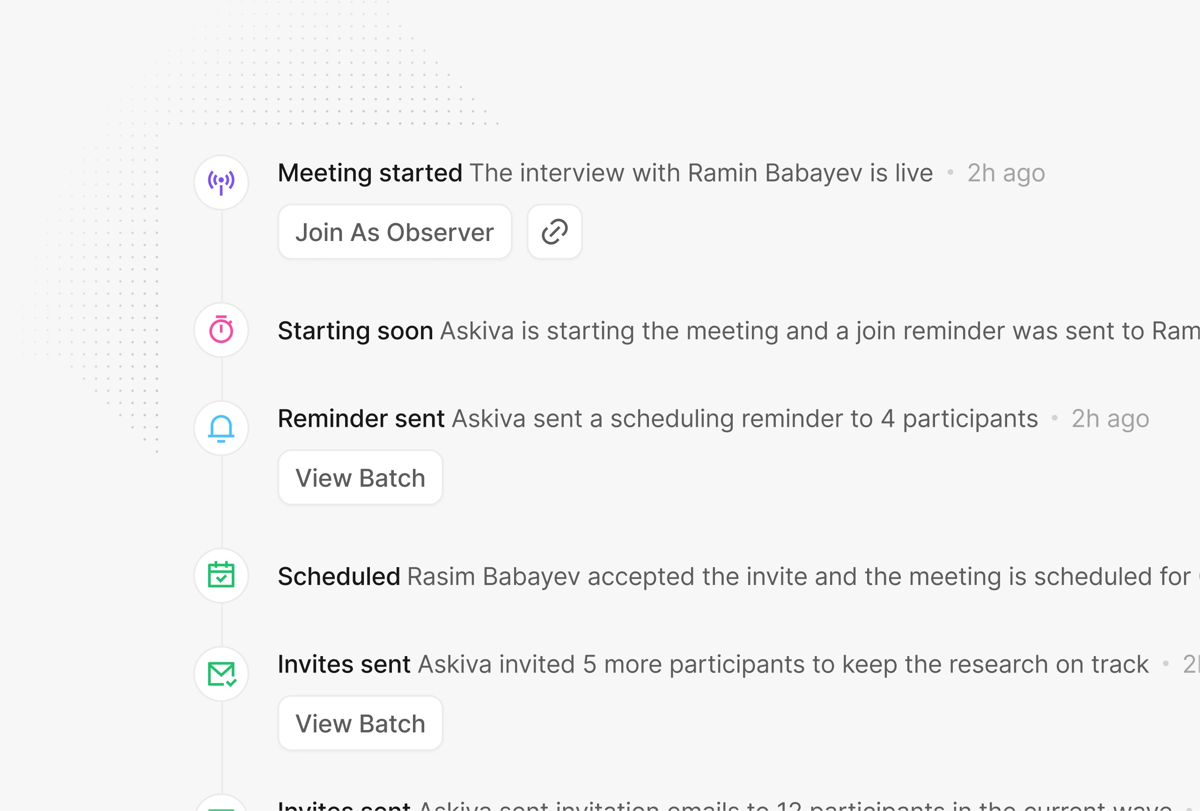View Batch for the 5 invited participants

pyautogui.click(x=360, y=723)
